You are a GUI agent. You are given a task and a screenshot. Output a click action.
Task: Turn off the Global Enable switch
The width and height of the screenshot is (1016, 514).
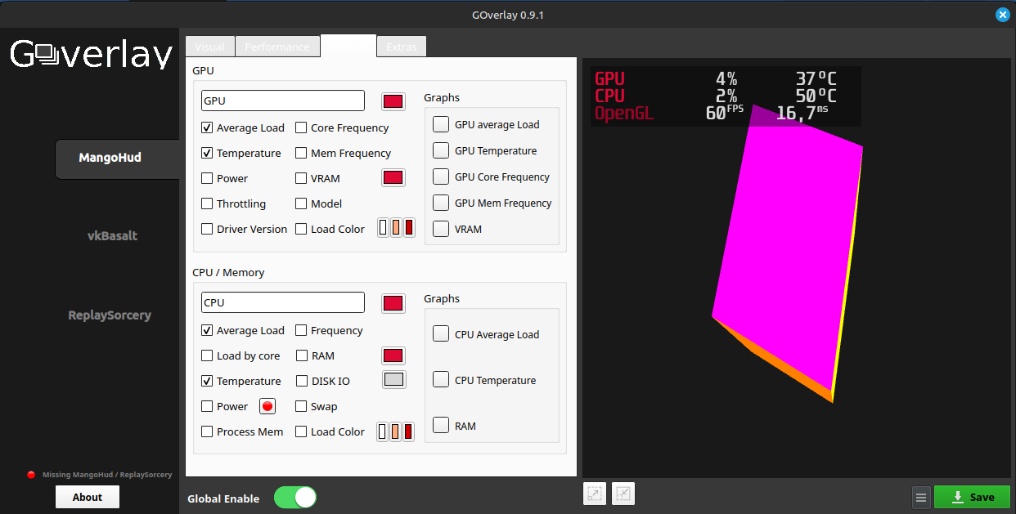click(294, 498)
